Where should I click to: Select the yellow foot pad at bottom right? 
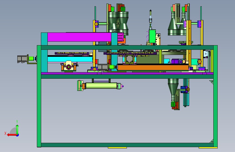208,148
